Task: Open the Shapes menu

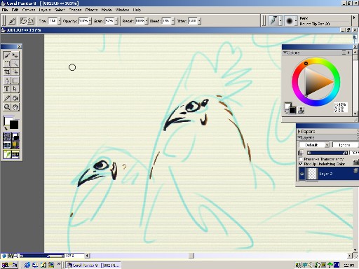Action: (x=75, y=10)
